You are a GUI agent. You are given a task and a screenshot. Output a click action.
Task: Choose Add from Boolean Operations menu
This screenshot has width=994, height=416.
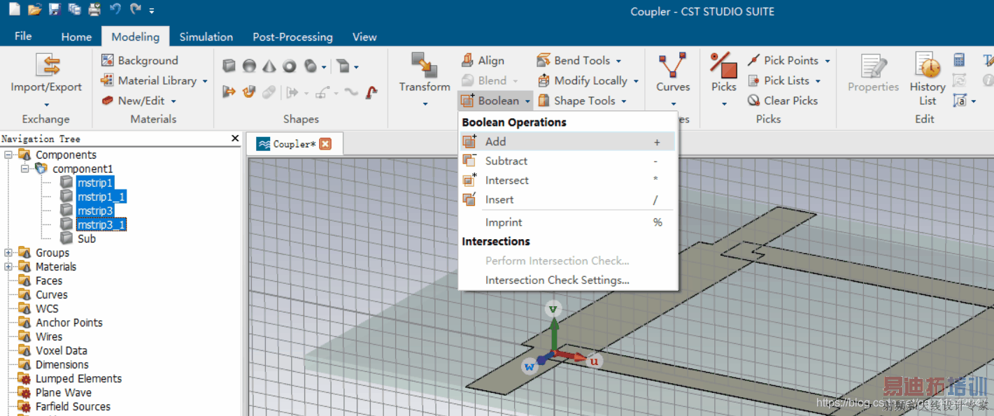567,141
